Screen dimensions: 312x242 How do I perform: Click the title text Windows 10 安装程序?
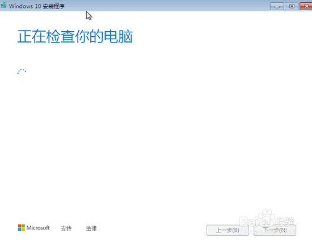pyautogui.click(x=37, y=6)
